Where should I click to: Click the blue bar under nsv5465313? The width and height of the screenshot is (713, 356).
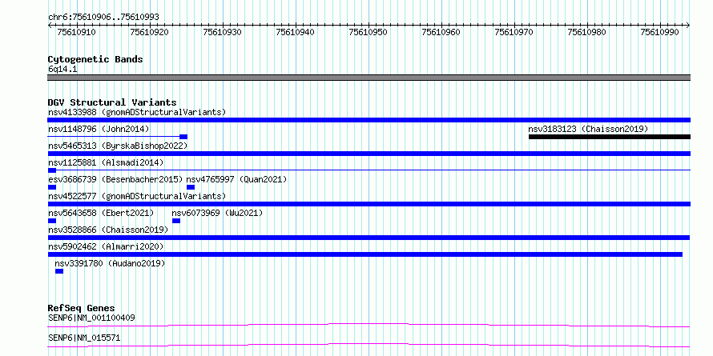[x=369, y=154]
